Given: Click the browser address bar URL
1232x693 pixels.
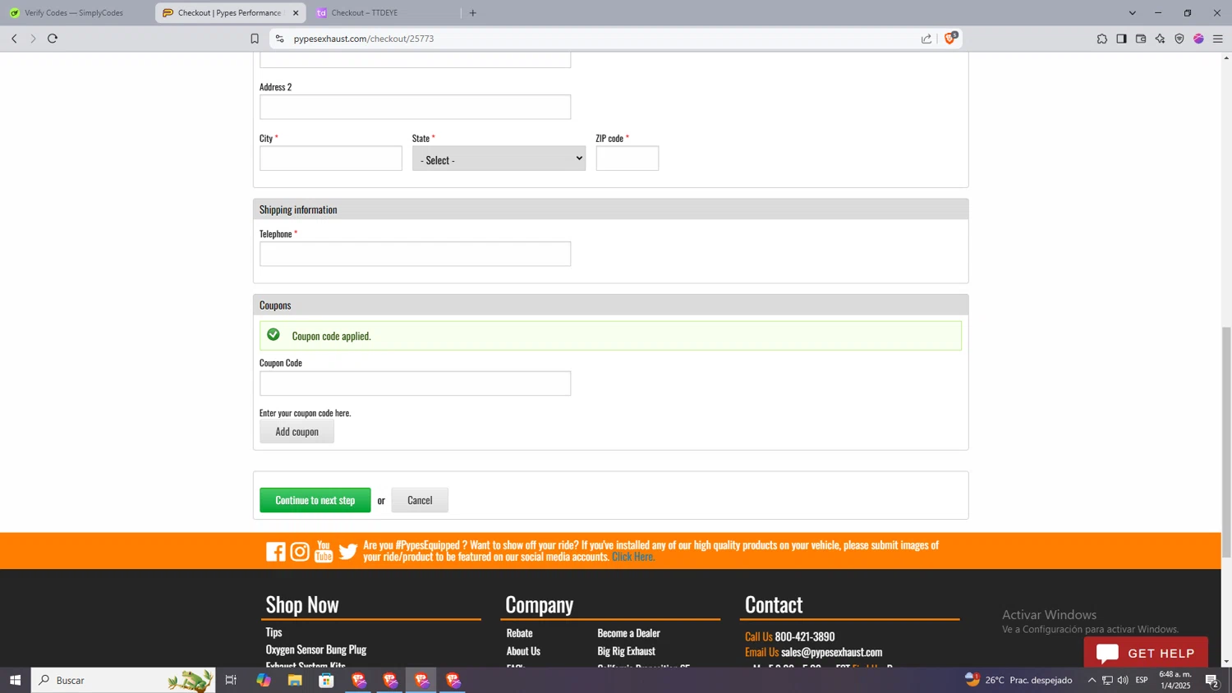Looking at the screenshot, I should click(364, 39).
